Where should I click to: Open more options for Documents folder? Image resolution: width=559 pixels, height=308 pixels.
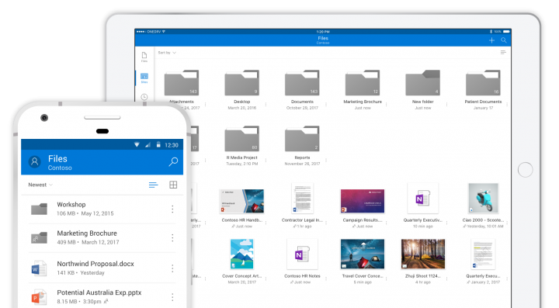[x=326, y=105]
